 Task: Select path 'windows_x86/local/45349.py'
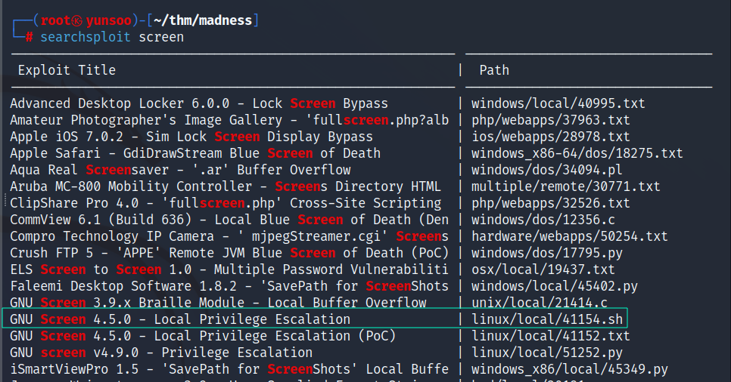tap(570, 369)
